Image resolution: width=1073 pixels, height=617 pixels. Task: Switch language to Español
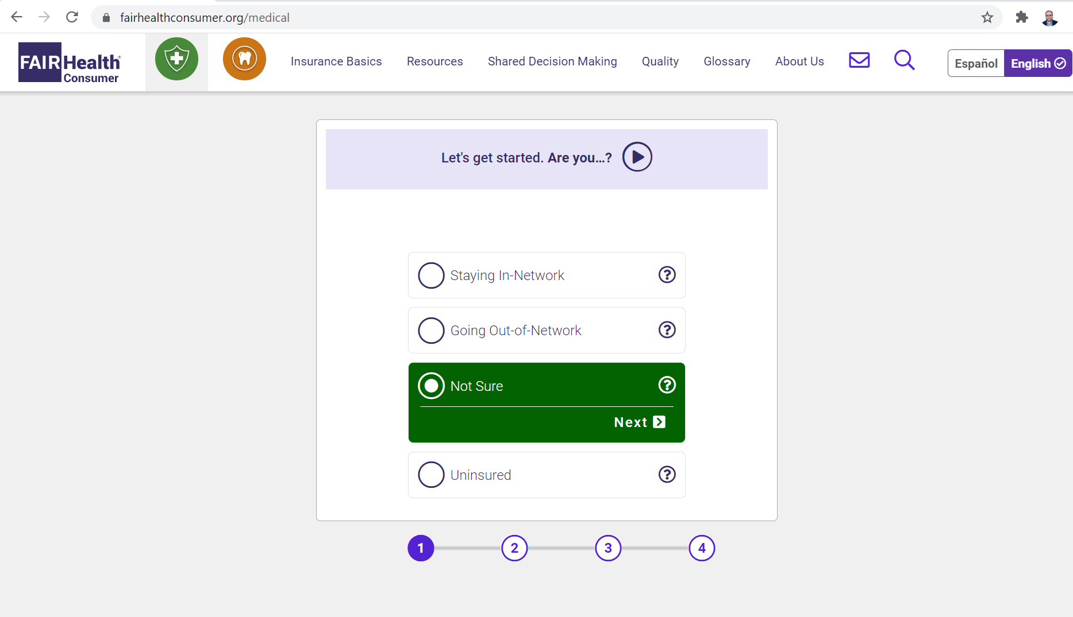coord(975,63)
